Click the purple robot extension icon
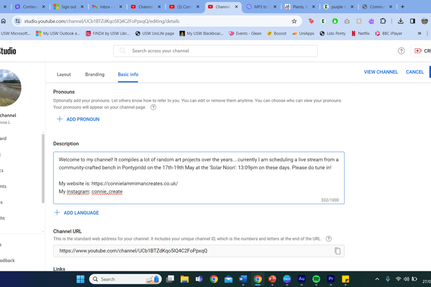431x287 pixels. pos(371,21)
